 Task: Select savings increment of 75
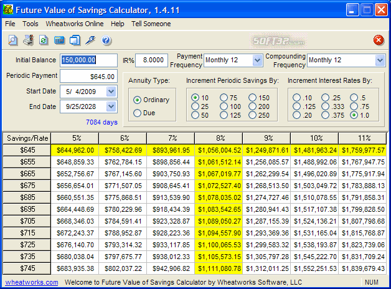tap(228, 98)
